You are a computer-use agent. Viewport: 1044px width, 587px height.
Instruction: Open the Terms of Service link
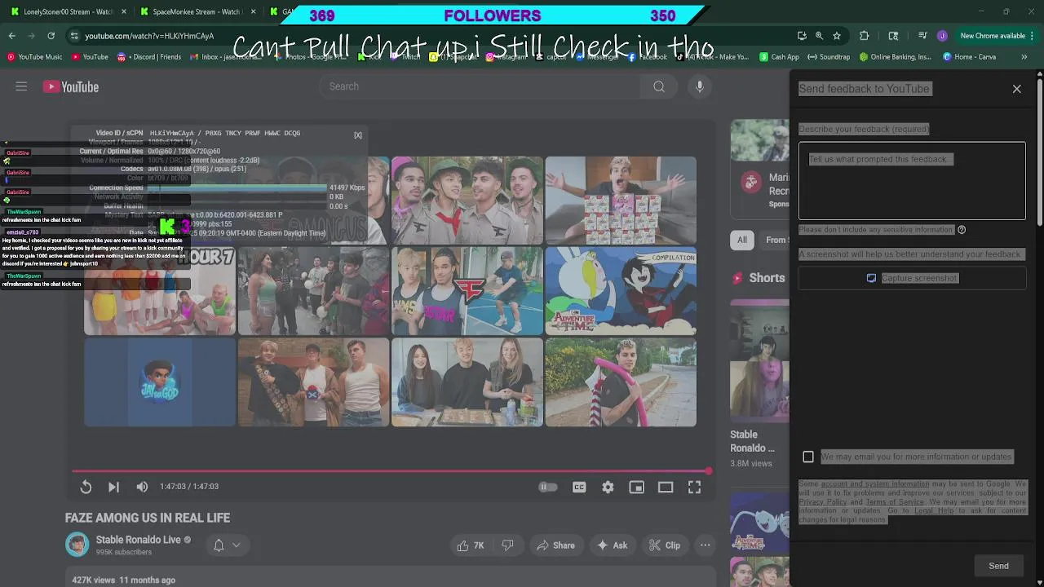[x=895, y=502]
